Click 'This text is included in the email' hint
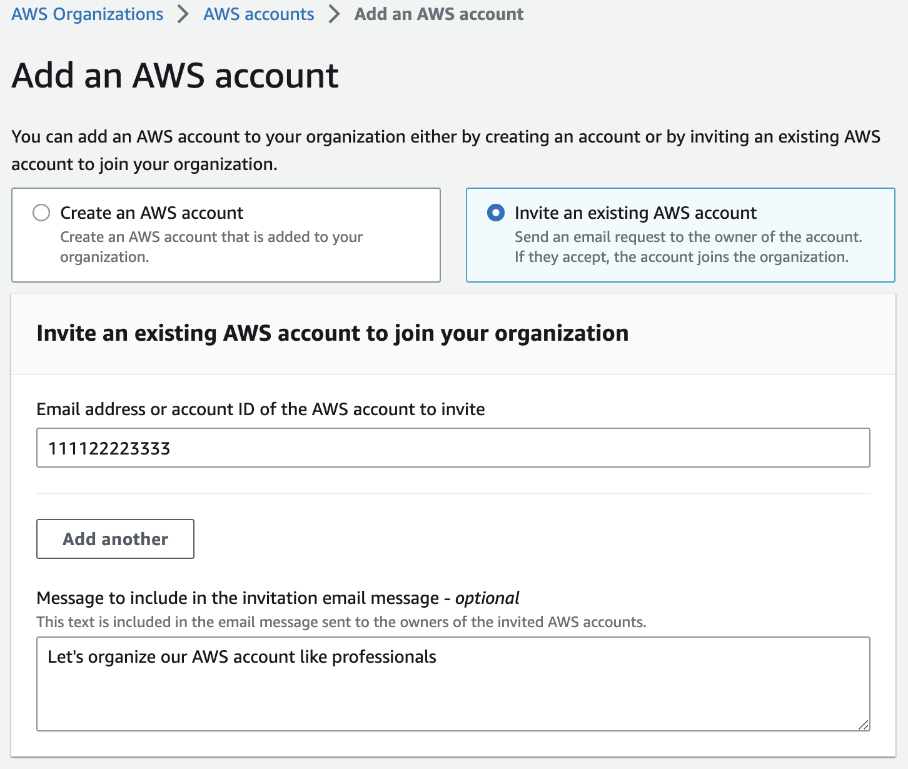Viewport: 908px width, 769px height. tap(341, 622)
